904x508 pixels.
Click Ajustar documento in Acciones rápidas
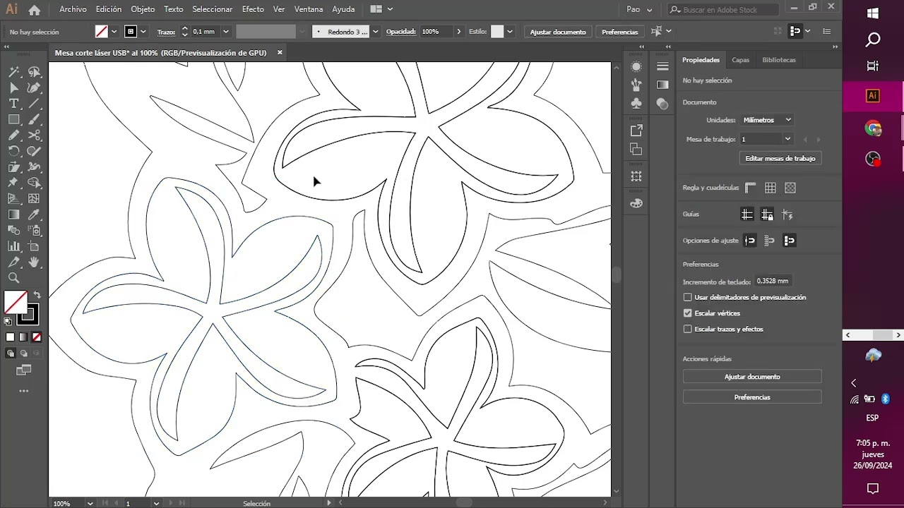click(752, 377)
